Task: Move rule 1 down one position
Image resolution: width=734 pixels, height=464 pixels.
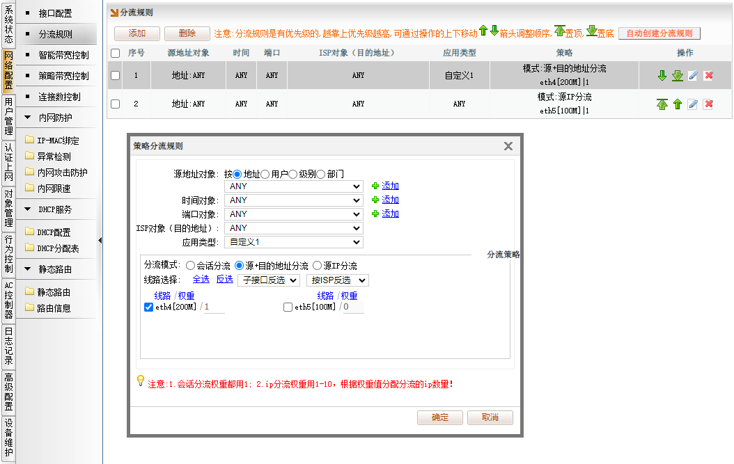Action: [662, 76]
